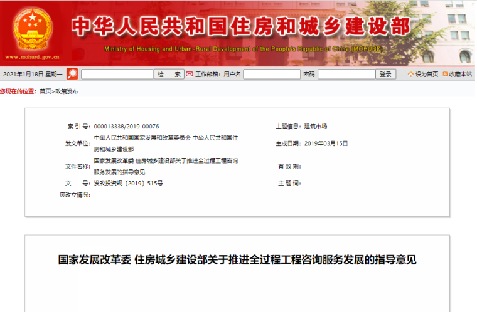Image resolution: width=477 pixels, height=312 pixels.
Task: Click the index number 000013338/2019-00076
Action: [126, 126]
